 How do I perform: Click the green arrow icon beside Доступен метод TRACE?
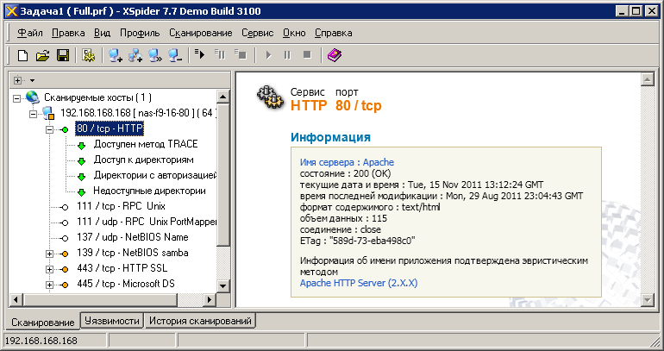tap(82, 146)
